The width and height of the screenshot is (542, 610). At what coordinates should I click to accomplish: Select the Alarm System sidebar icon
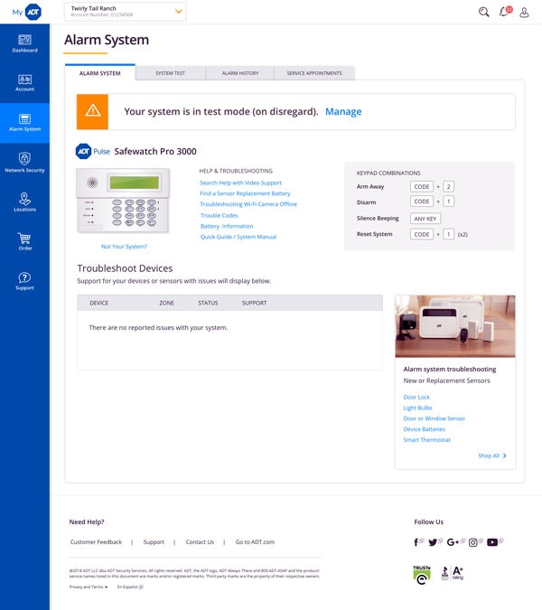[x=24, y=118]
